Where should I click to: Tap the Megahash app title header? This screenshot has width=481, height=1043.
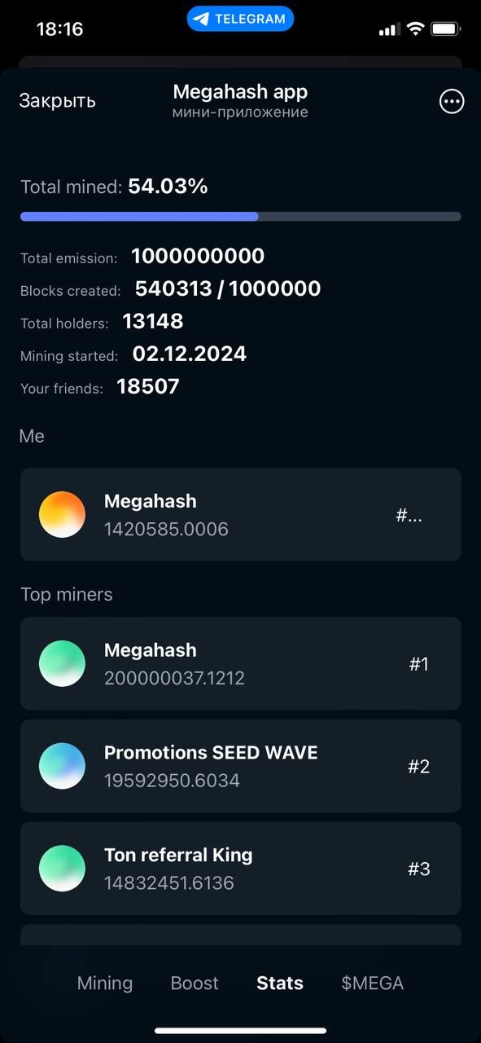[x=240, y=92]
